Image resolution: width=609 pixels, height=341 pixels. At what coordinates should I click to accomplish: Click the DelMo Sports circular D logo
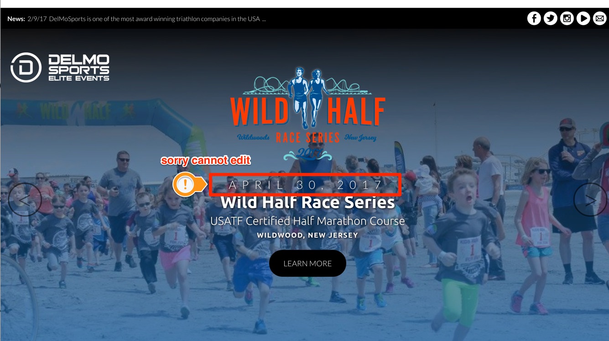tap(26, 67)
